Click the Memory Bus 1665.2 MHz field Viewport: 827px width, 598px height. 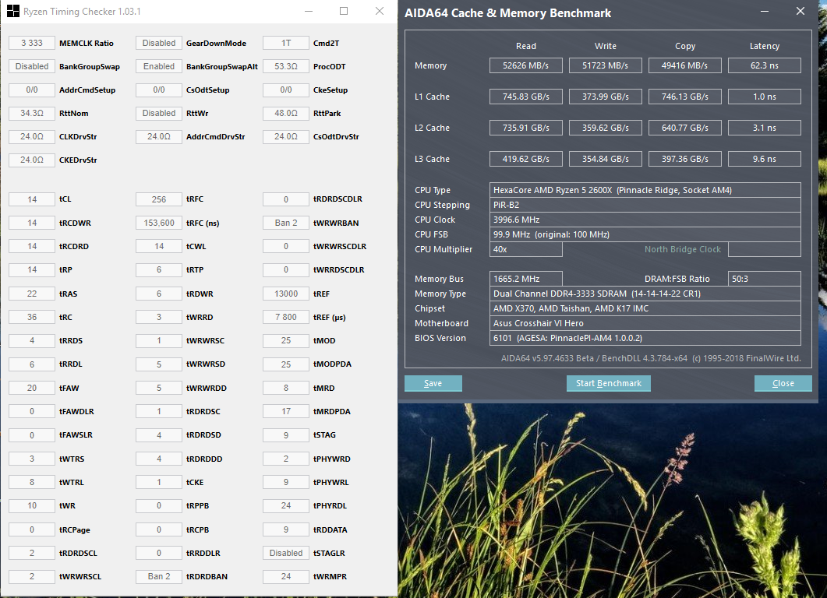click(526, 279)
